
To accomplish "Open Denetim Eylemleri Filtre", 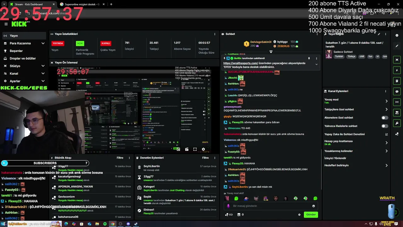I will coord(206,158).
